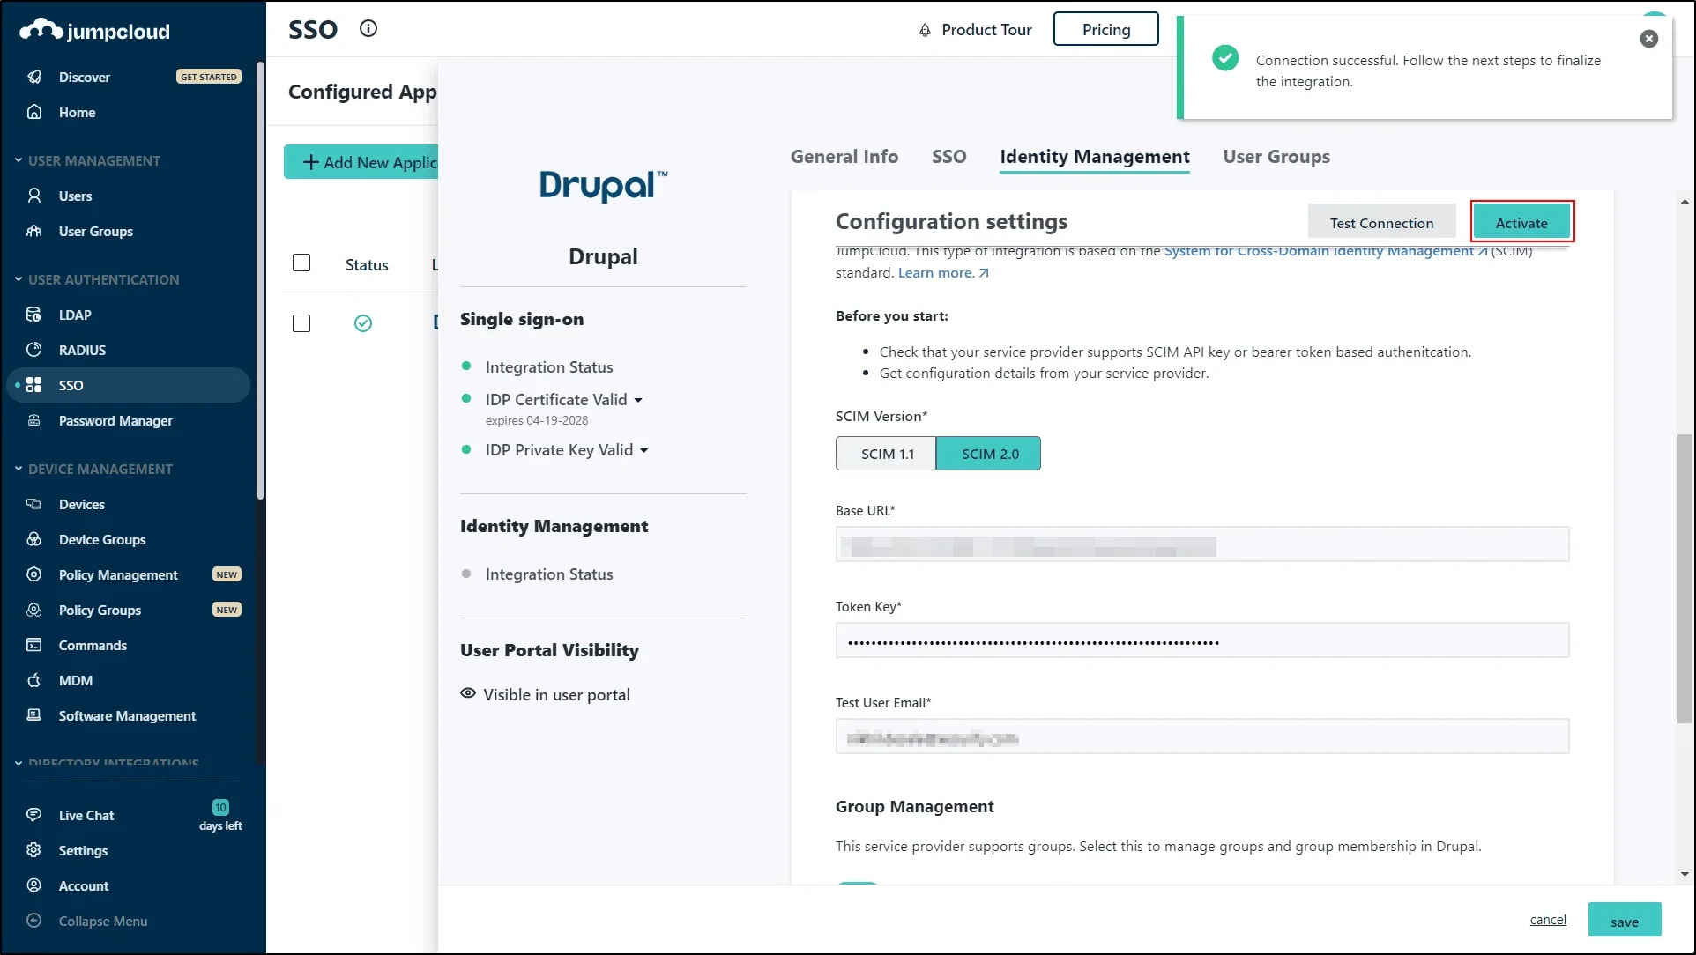Switch to the Identity Management tab
This screenshot has height=955, width=1696.
(x=1094, y=156)
